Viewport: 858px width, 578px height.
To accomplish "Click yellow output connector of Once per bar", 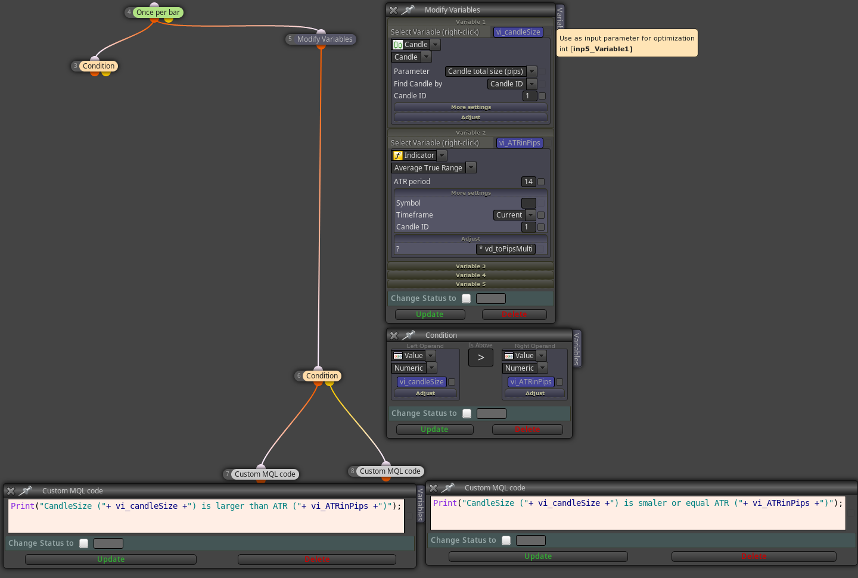I will 169,20.
